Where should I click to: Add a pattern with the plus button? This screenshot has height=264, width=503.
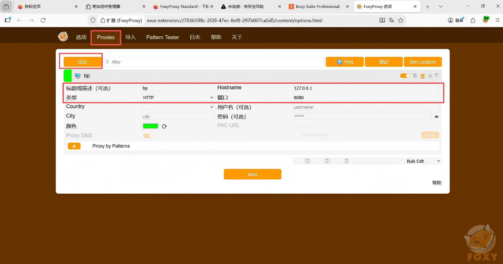pyautogui.click(x=74, y=146)
